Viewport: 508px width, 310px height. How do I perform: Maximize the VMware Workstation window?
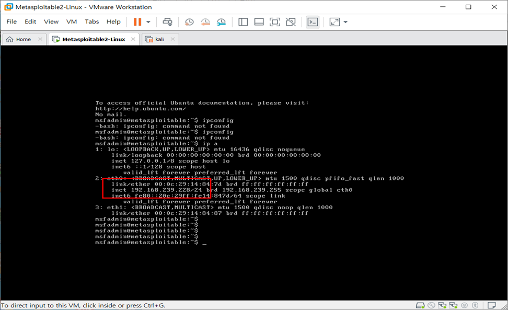point(468,7)
